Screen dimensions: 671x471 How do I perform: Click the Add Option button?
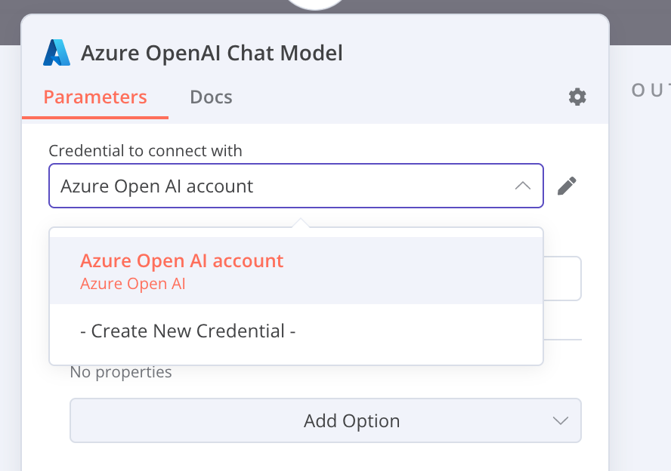click(325, 420)
